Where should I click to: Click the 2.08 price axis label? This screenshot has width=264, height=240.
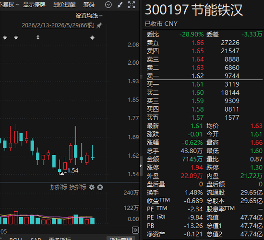point(133,45)
